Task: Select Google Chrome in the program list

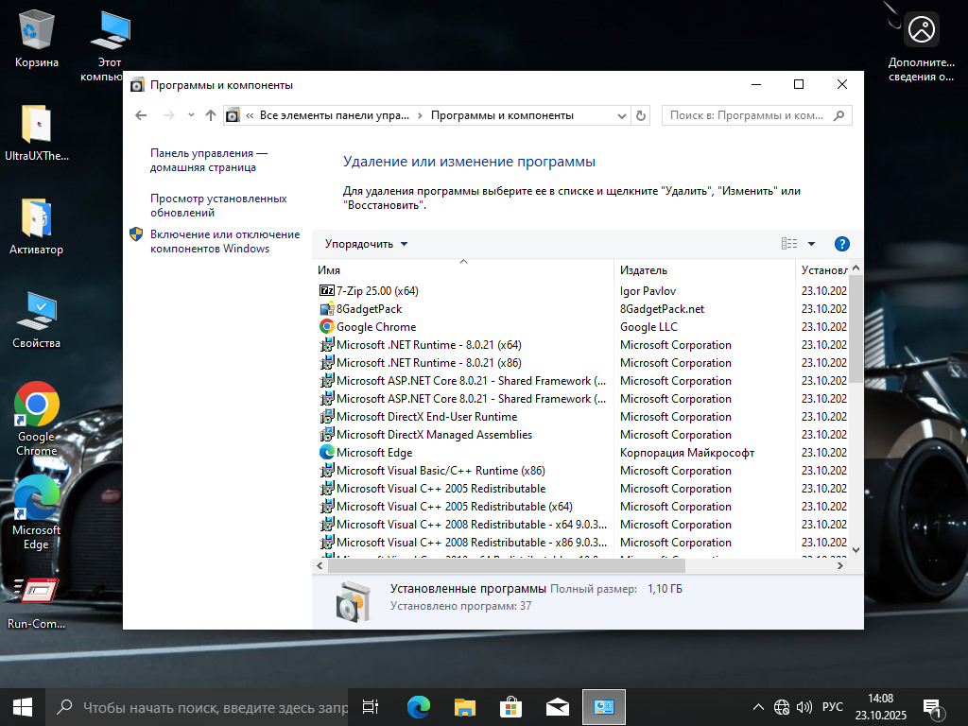Action: click(x=375, y=327)
